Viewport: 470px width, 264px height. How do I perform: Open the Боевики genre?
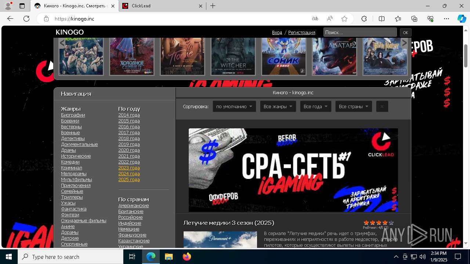(70, 121)
